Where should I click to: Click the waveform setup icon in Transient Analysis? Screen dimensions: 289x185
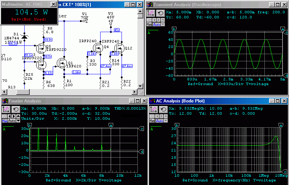[x=150, y=13]
